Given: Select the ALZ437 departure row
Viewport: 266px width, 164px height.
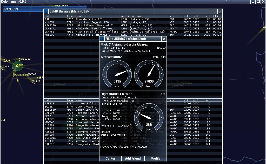Looking at the screenshot, I should pyautogui.click(x=133, y=141).
